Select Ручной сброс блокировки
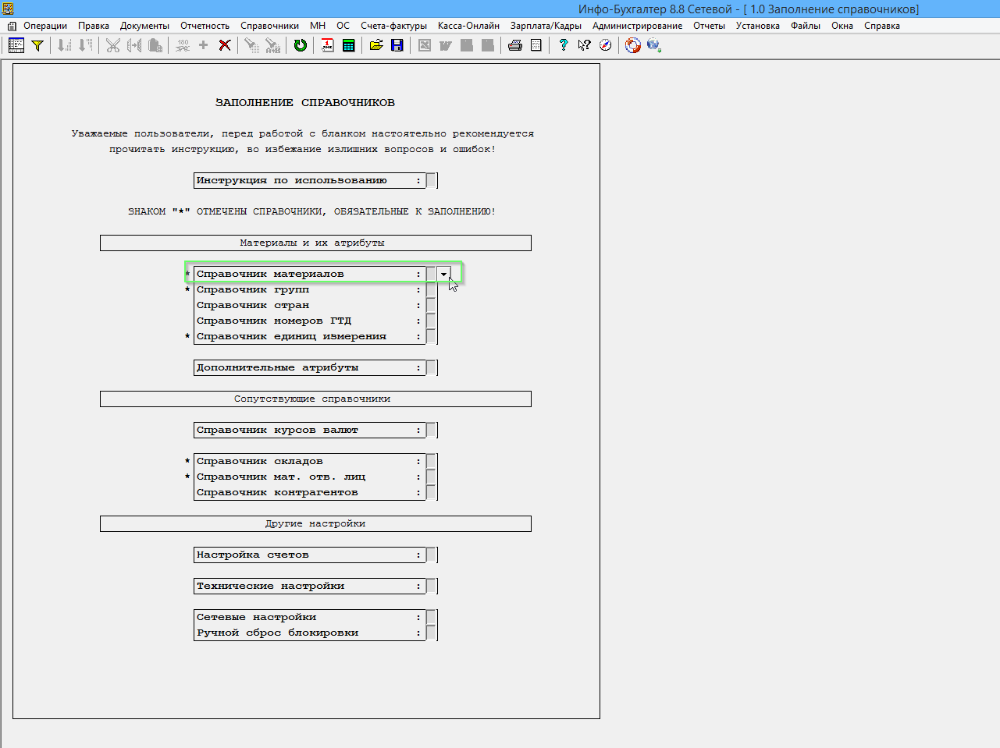 (304, 633)
